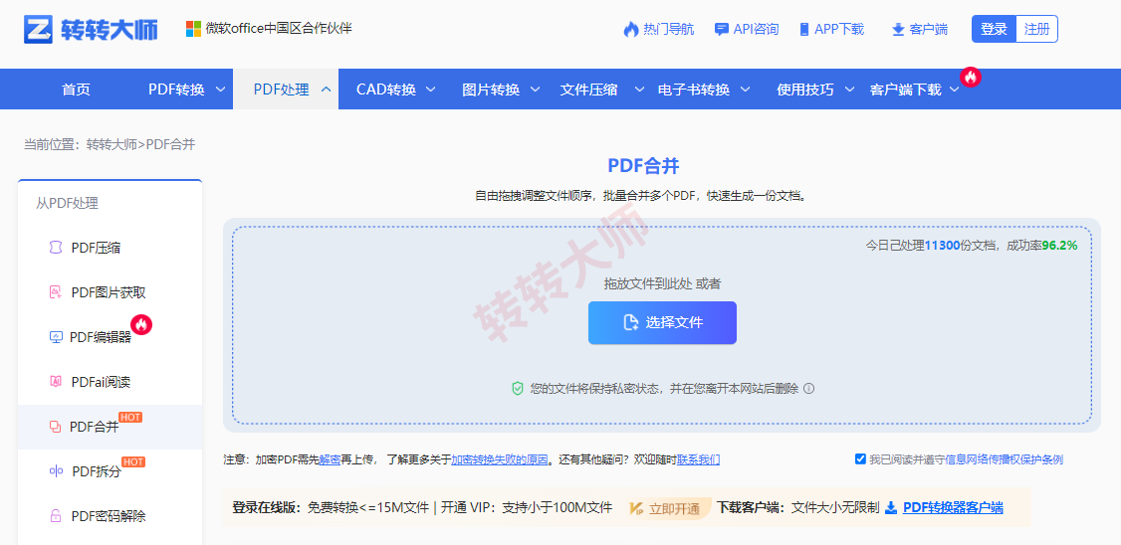Open the 图片转换 nav item
Screen dimensions: 1121x545
click(x=491, y=90)
